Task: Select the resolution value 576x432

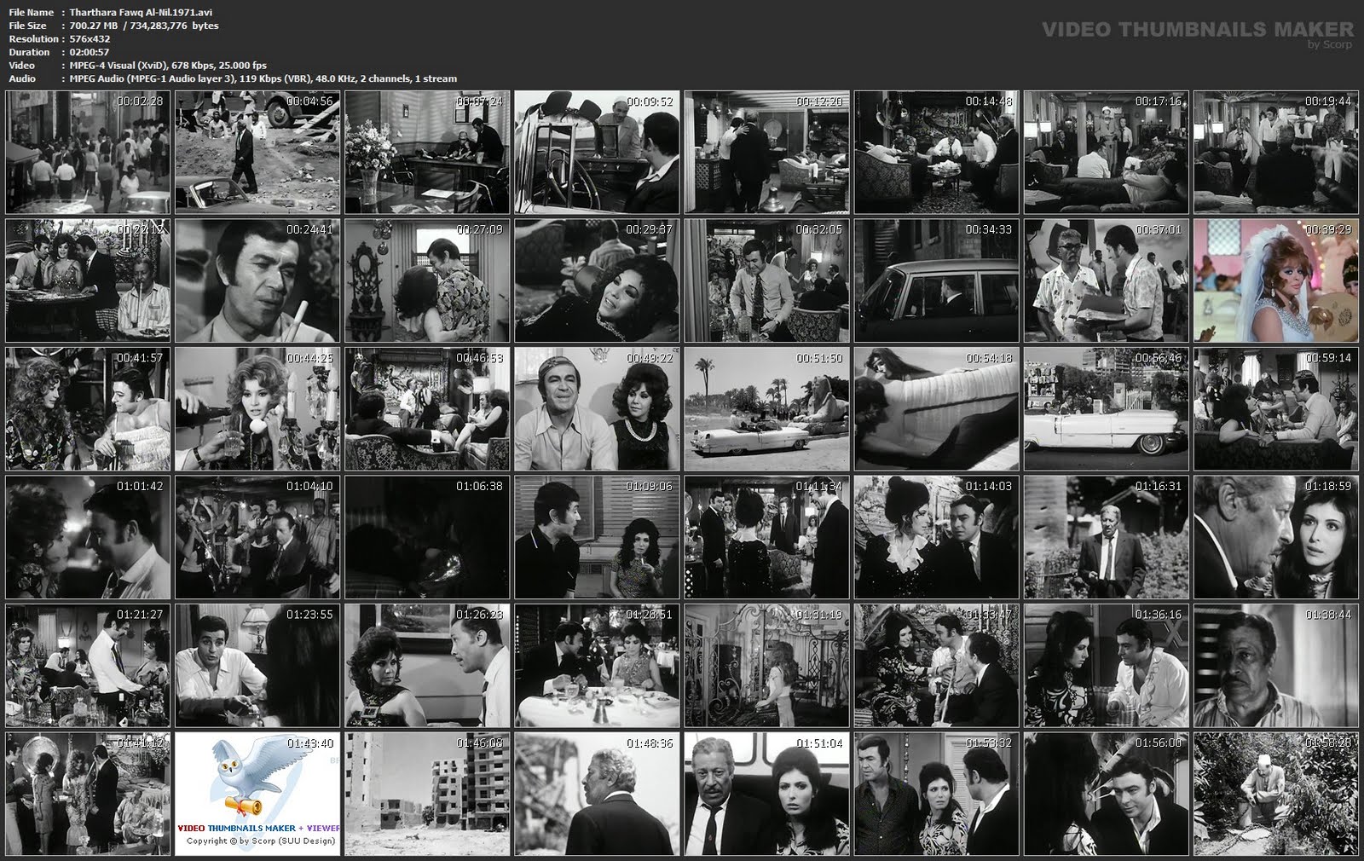Action: click(90, 39)
